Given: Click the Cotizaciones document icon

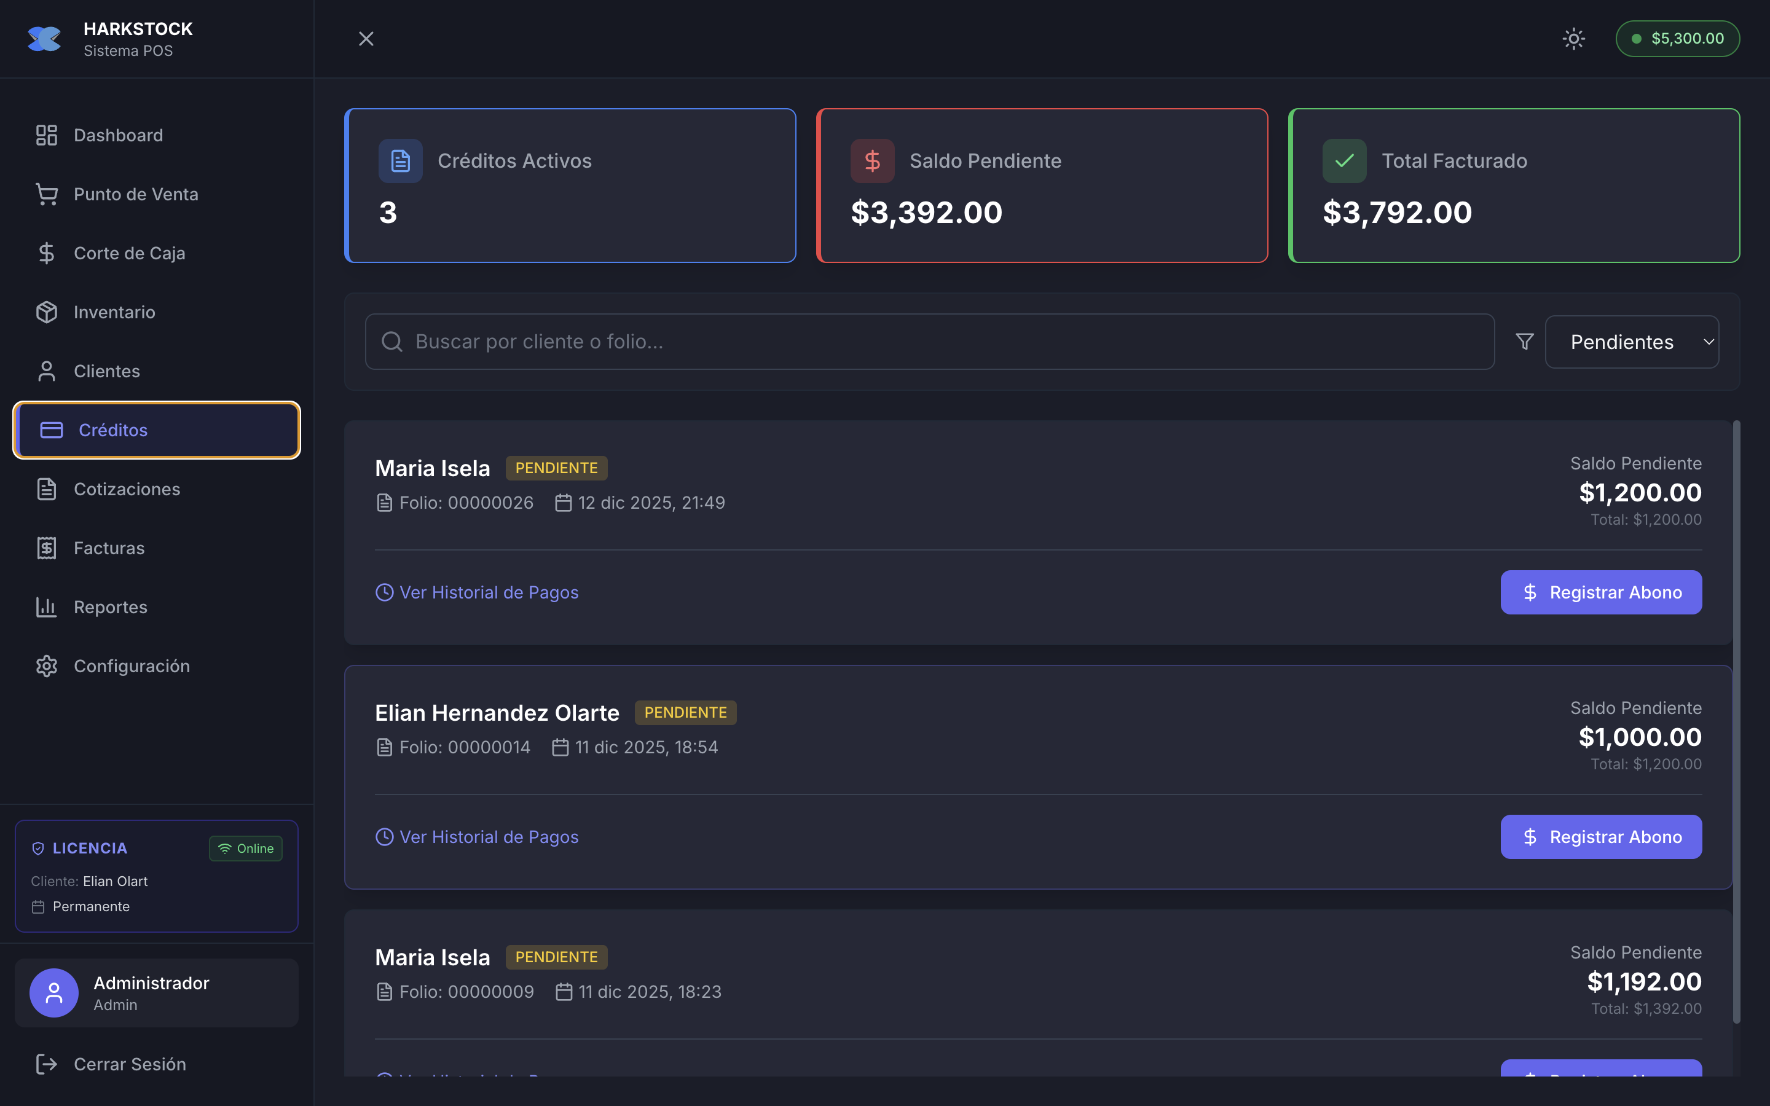Looking at the screenshot, I should [47, 489].
